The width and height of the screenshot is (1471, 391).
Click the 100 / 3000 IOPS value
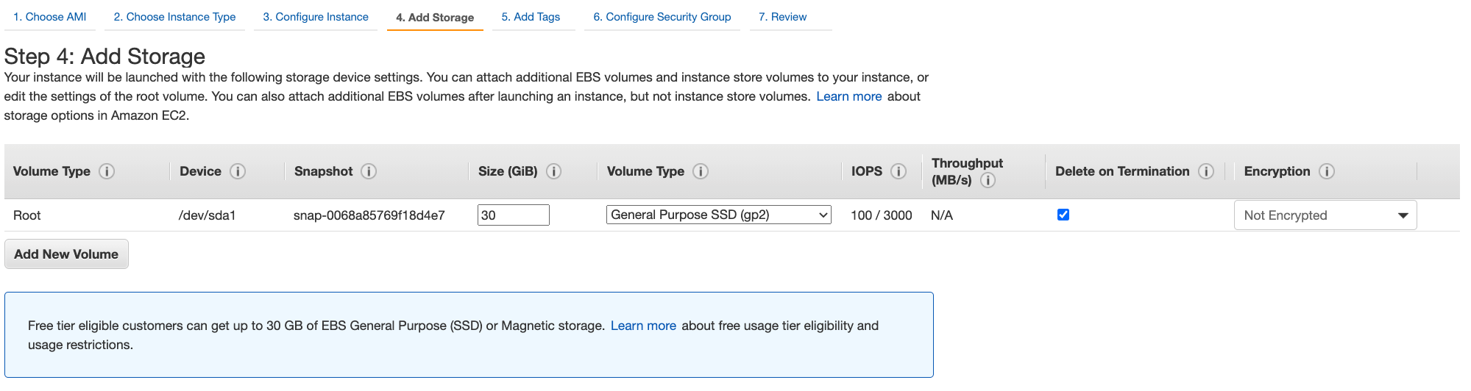click(882, 215)
